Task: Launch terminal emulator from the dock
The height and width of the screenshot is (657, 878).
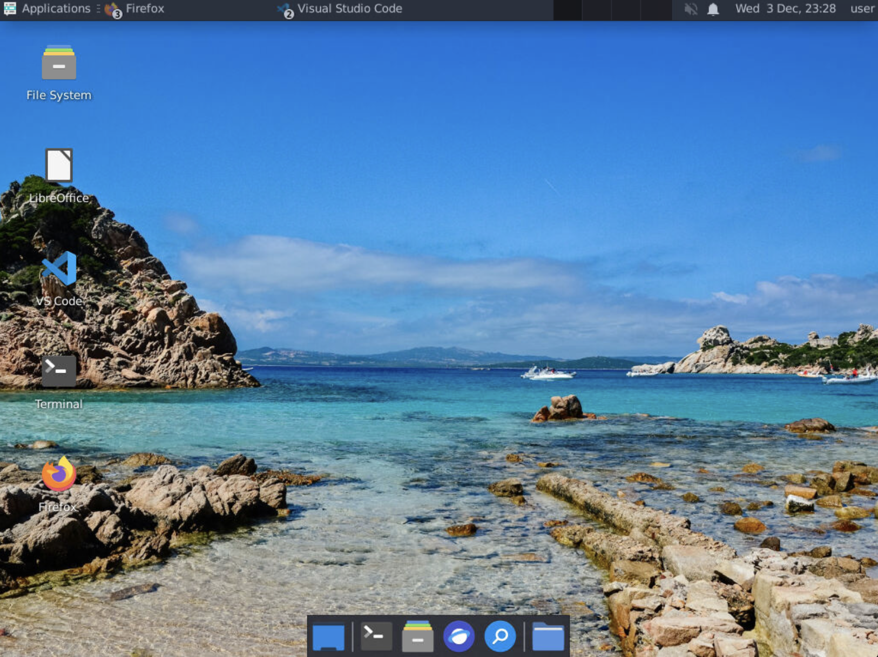Action: click(376, 637)
